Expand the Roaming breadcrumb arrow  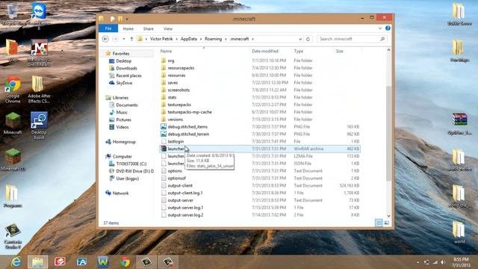[x=226, y=39]
